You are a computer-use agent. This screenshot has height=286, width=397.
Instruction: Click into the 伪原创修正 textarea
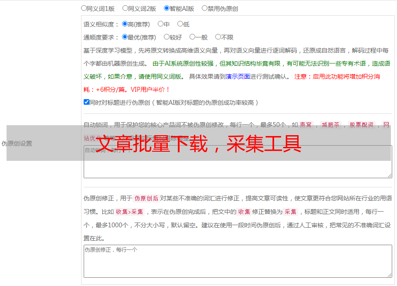pyautogui.click(x=238, y=261)
